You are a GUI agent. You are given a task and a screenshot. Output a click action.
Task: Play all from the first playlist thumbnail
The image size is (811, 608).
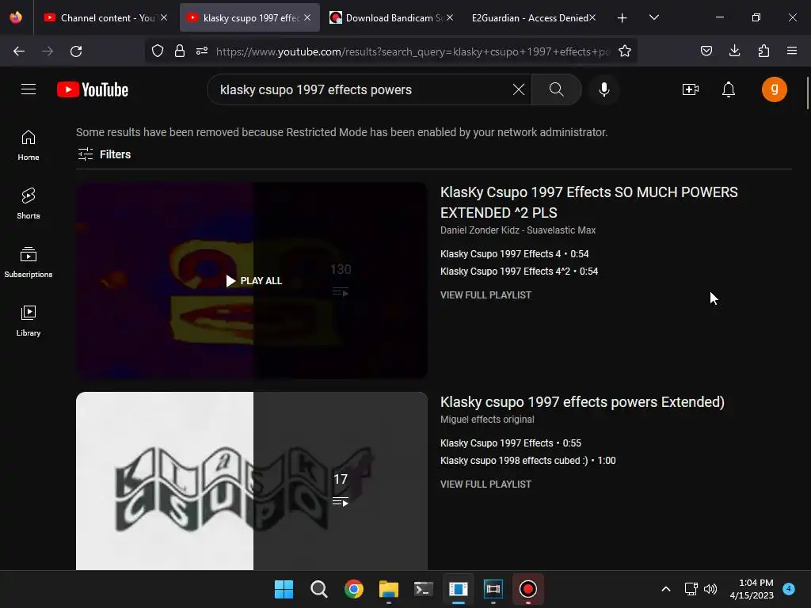click(254, 281)
